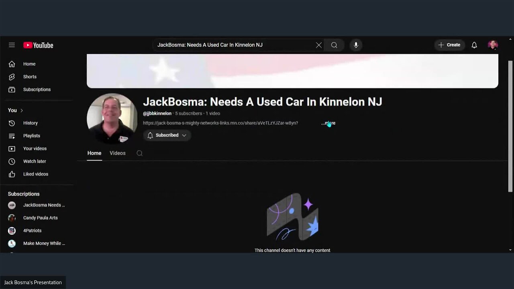
Task: Click the channel banner image
Action: tap(292, 71)
